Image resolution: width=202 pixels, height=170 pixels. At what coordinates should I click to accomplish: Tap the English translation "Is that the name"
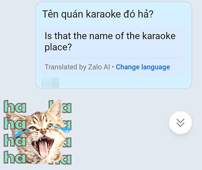[x=78, y=36]
